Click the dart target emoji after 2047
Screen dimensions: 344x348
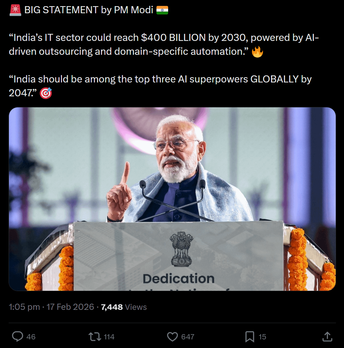tap(46, 93)
